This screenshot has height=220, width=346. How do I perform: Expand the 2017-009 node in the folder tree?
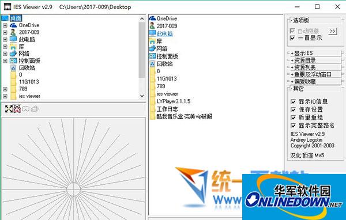click(5, 32)
